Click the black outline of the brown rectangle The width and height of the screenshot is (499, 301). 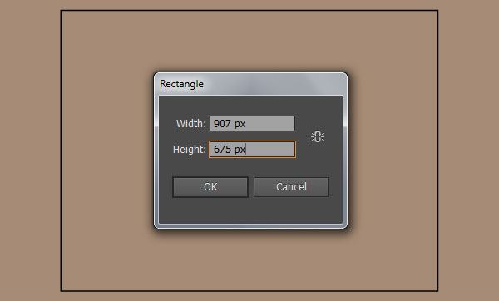pos(249,11)
